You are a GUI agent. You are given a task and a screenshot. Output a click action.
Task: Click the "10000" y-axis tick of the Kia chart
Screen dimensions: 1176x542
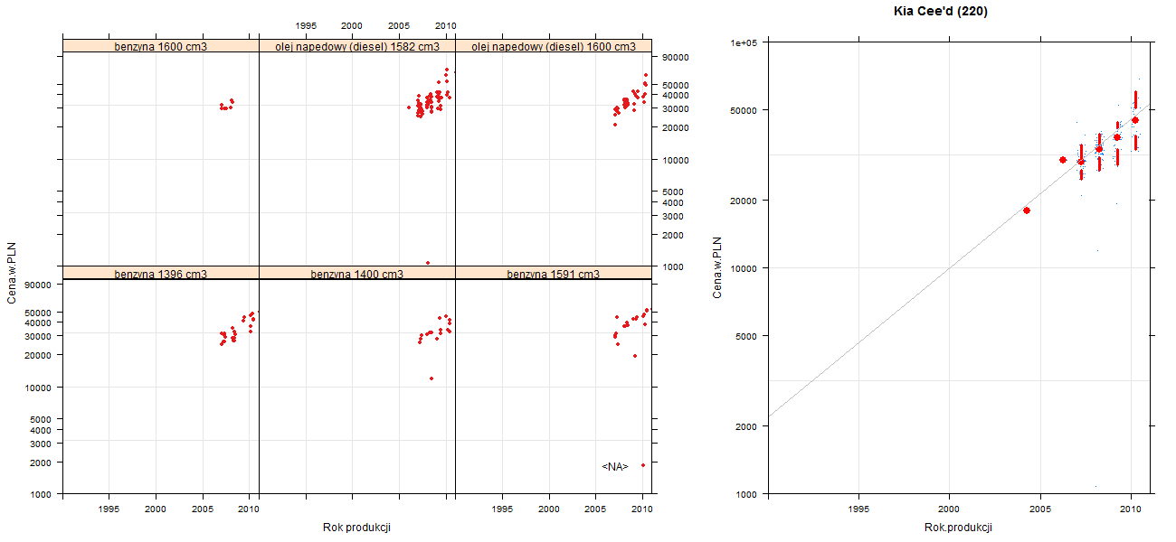tap(744, 267)
